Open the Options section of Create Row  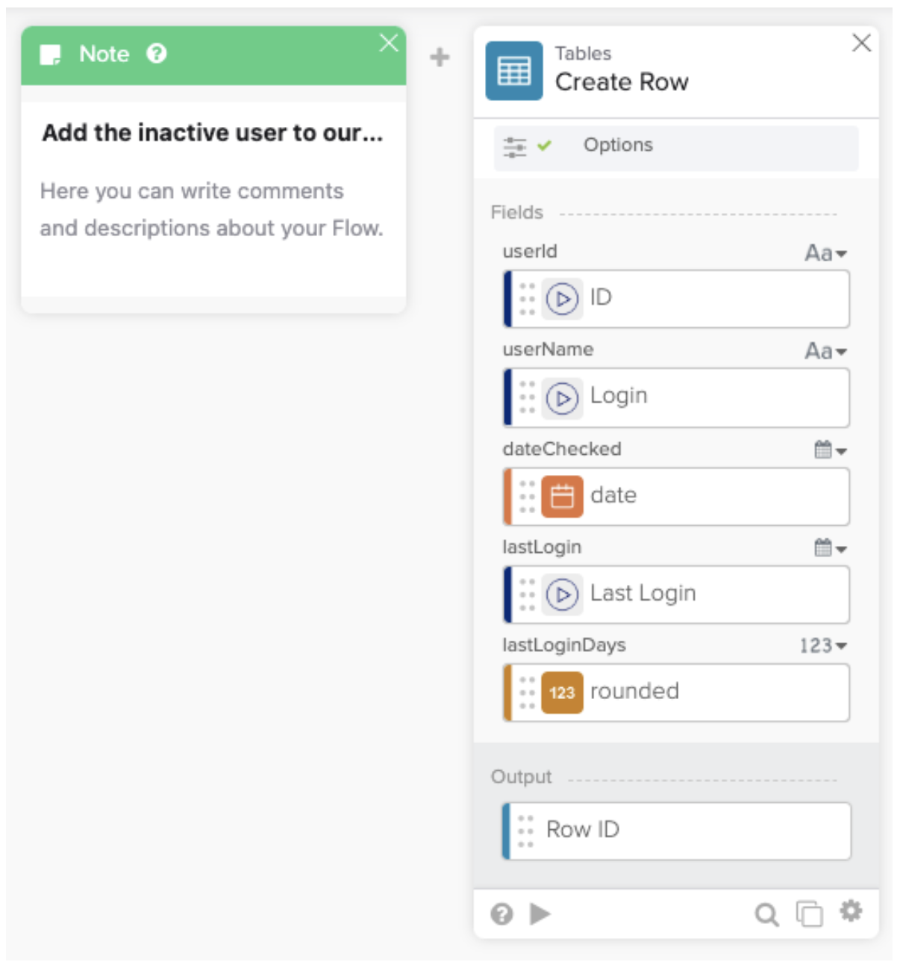point(617,145)
